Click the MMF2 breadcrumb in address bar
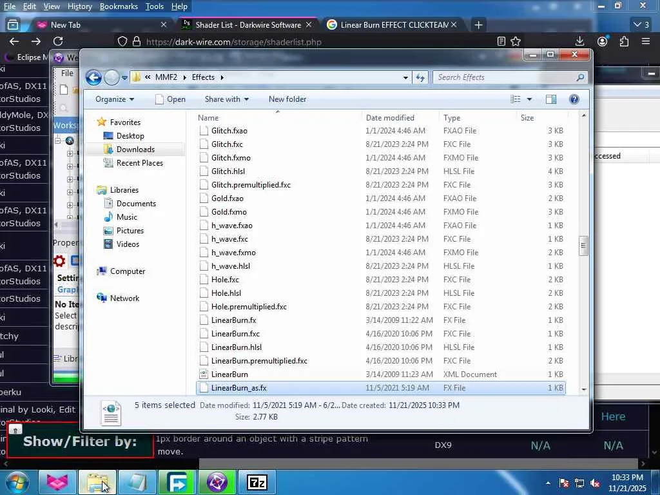The width and height of the screenshot is (660, 495). [166, 77]
